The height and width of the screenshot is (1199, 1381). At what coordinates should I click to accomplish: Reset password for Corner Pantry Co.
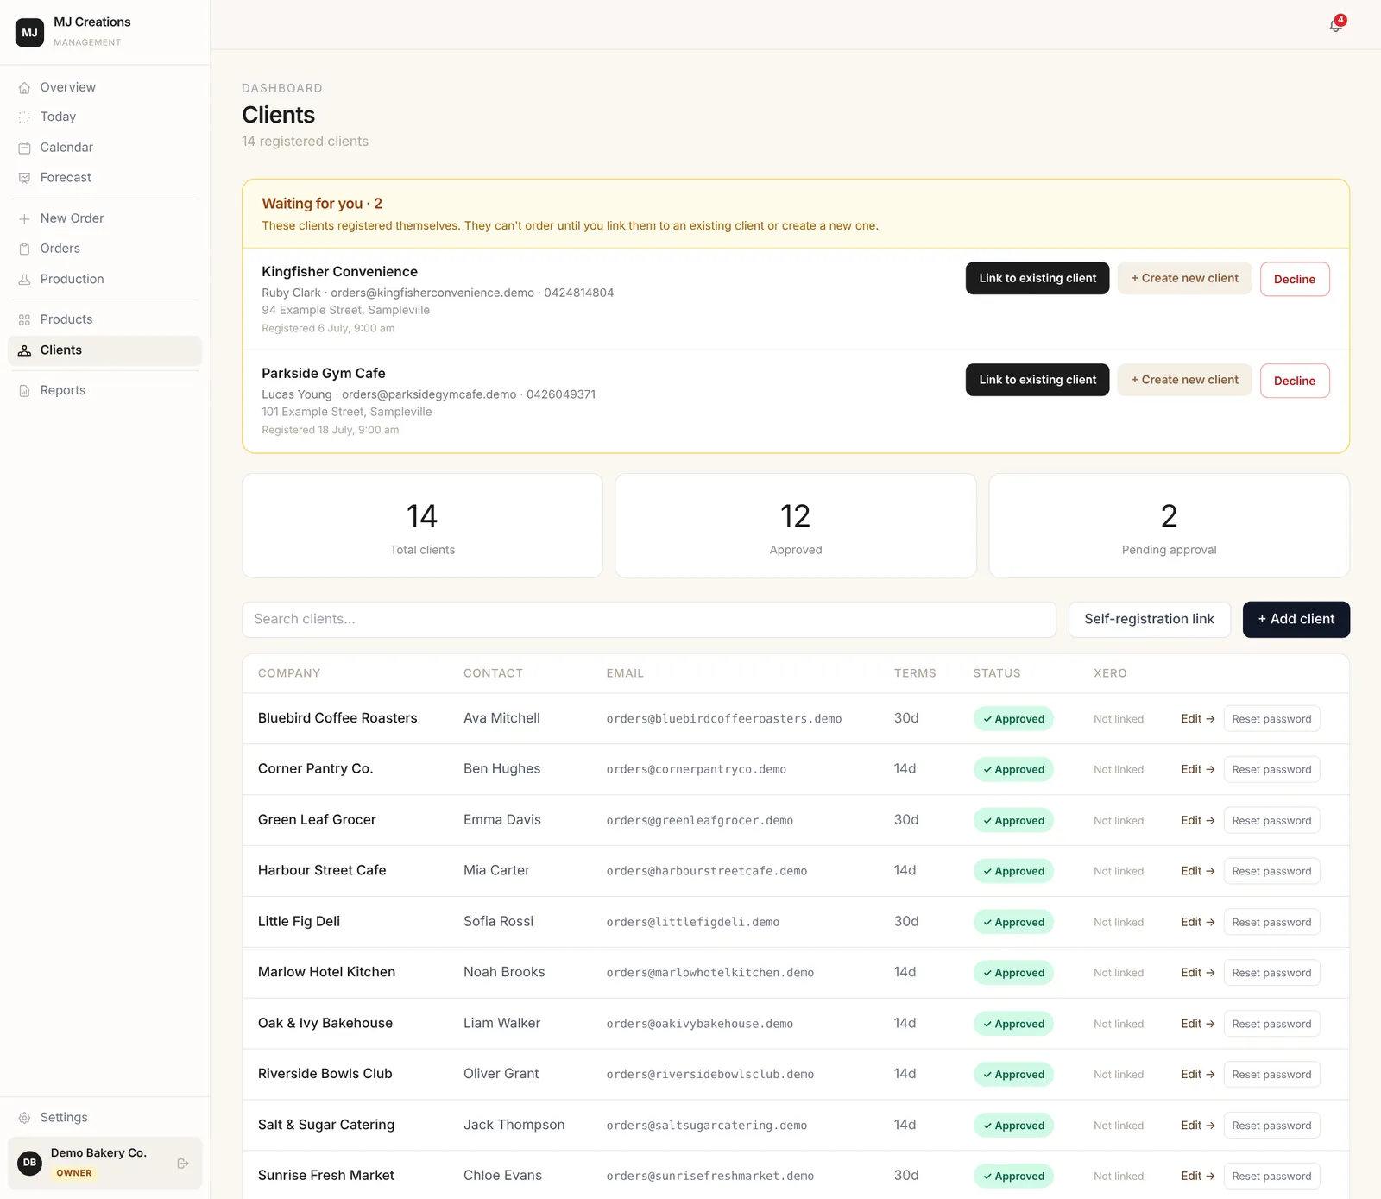[1271, 769]
